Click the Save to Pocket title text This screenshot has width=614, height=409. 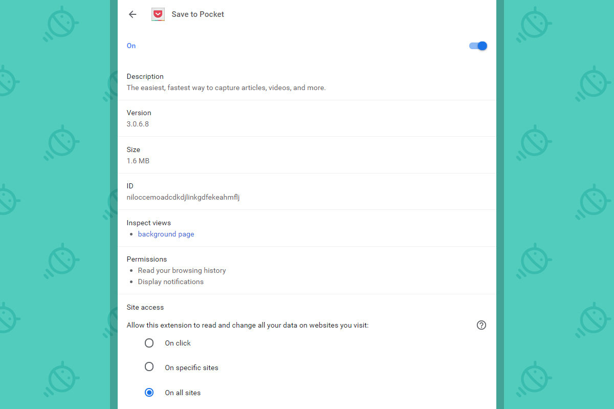click(198, 14)
